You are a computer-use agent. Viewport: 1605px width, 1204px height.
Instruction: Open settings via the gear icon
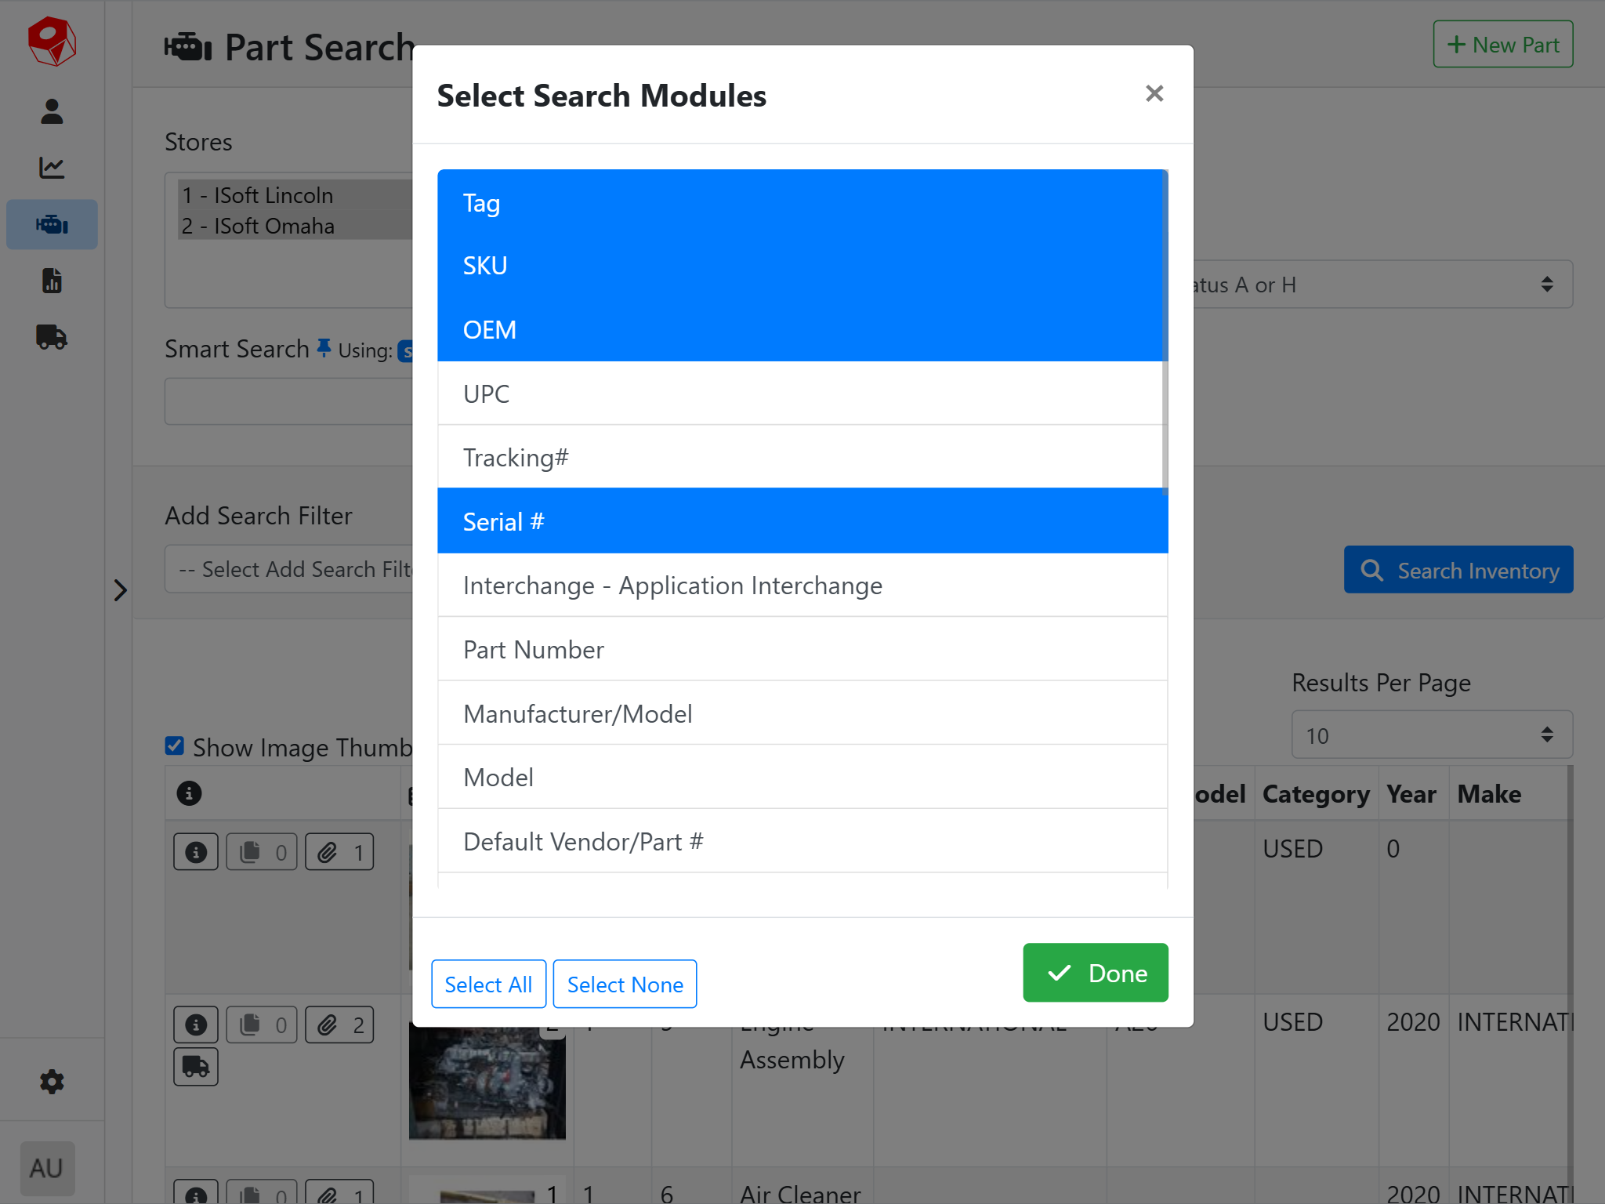coord(51,1082)
